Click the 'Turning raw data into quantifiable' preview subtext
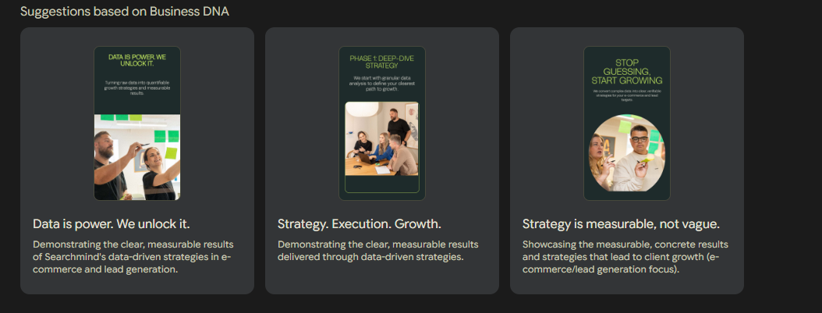The height and width of the screenshot is (313, 822). 137,86
